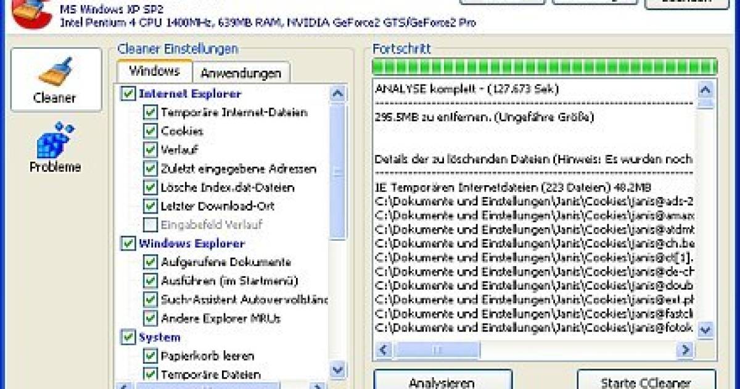Toggle Papierkorb leeren under System
740x389 pixels.
pos(150,356)
